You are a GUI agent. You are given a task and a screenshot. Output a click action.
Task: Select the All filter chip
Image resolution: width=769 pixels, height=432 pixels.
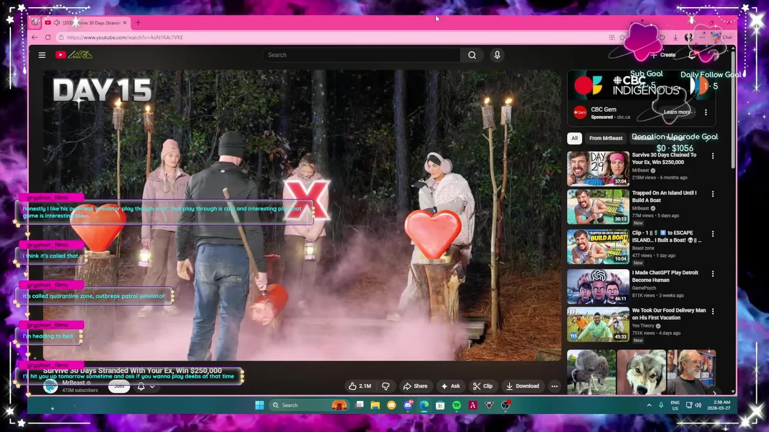tap(574, 138)
